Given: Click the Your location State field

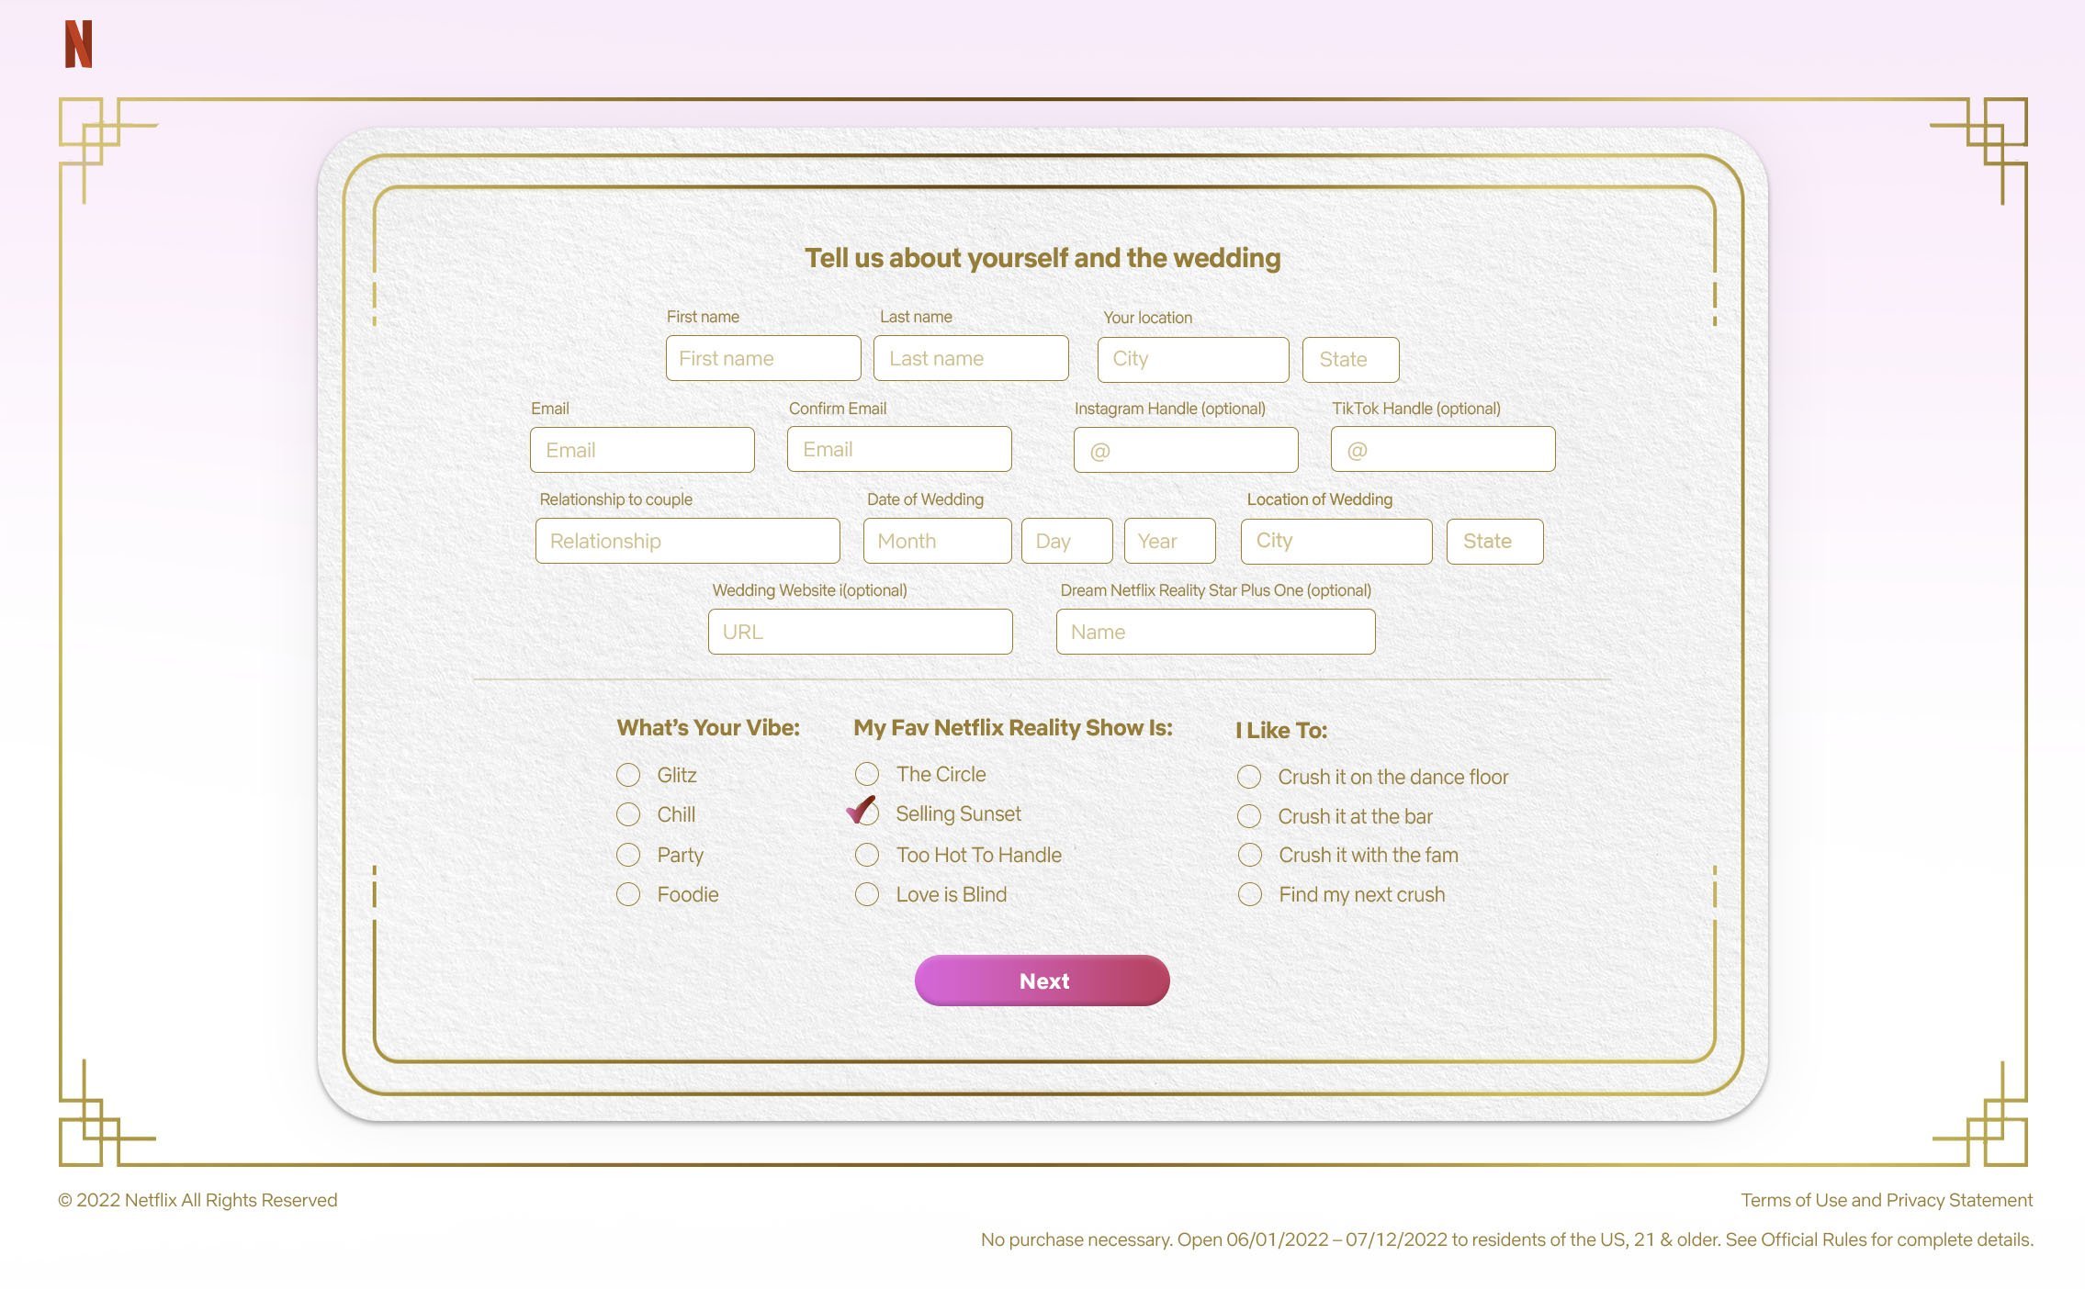Looking at the screenshot, I should coord(1351,359).
